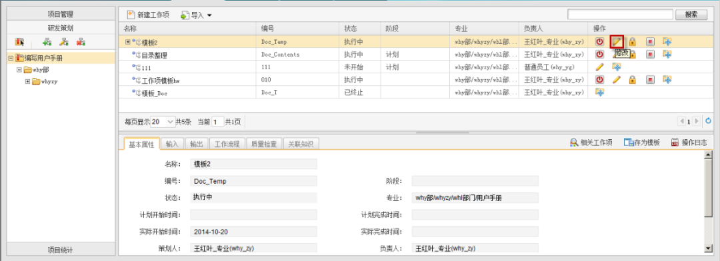Click the 相关工作项 link
This screenshot has width=720, height=261.
click(x=591, y=142)
